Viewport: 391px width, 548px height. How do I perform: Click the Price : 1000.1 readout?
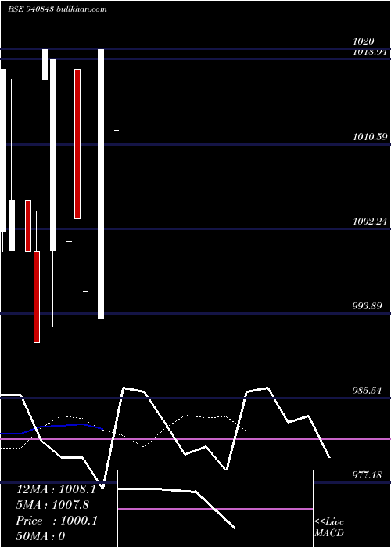57,521
